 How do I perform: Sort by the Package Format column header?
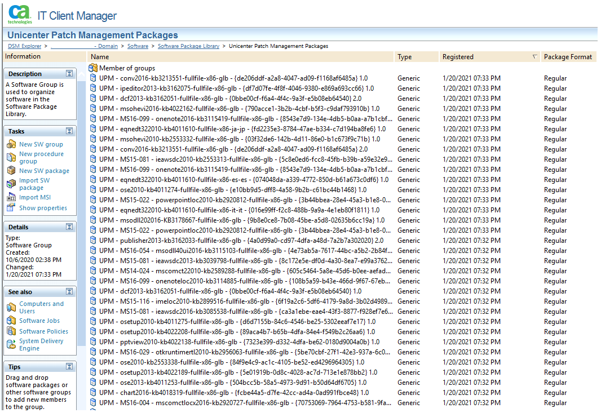coord(569,57)
